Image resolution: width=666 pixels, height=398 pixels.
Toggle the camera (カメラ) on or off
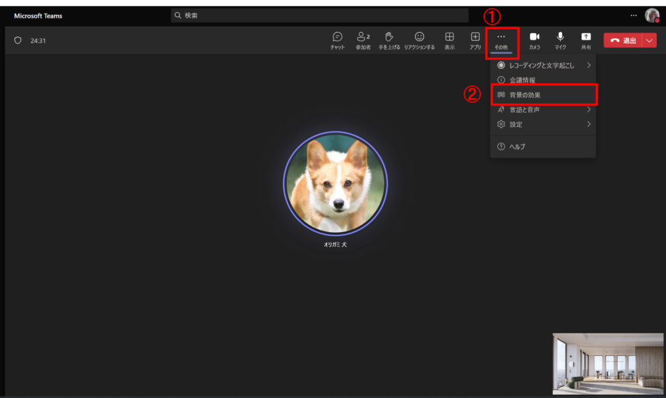535,40
